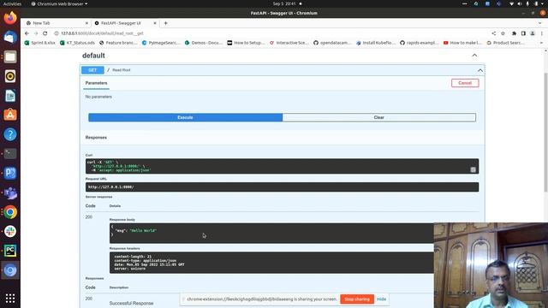
Task: Open Microsoft Teams from the dock
Action: pyautogui.click(x=10, y=192)
